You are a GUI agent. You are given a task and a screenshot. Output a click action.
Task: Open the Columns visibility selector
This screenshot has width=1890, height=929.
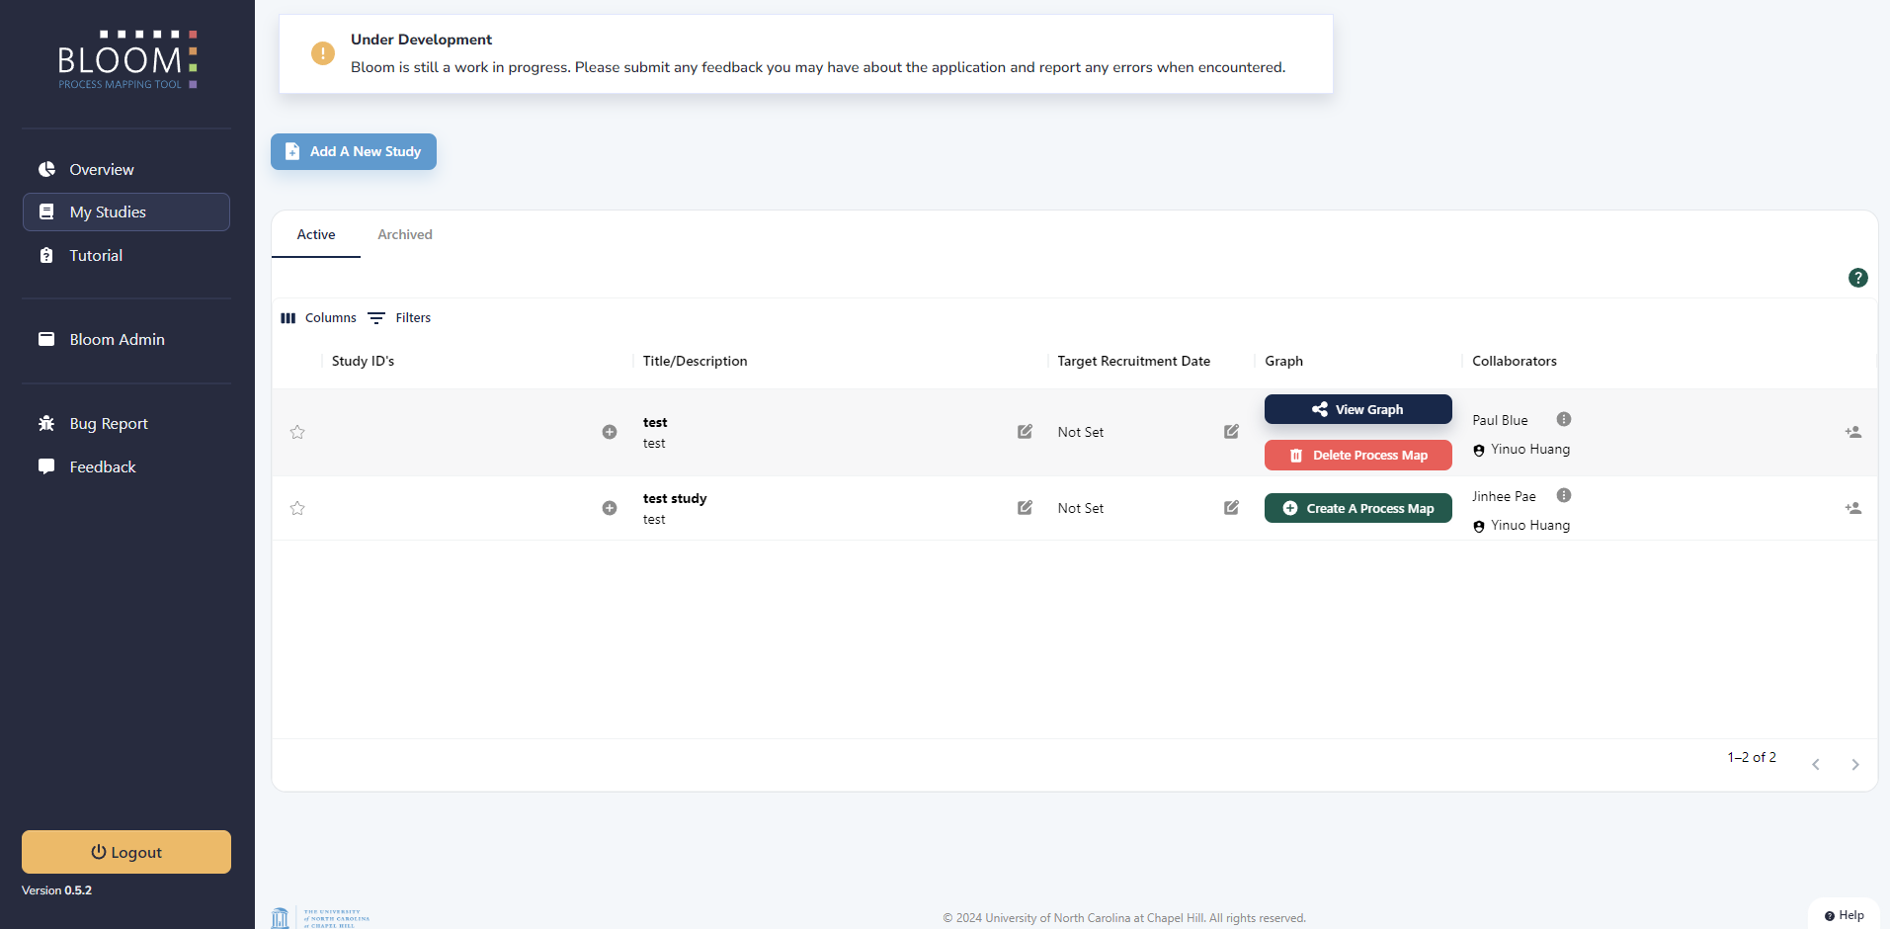point(318,318)
